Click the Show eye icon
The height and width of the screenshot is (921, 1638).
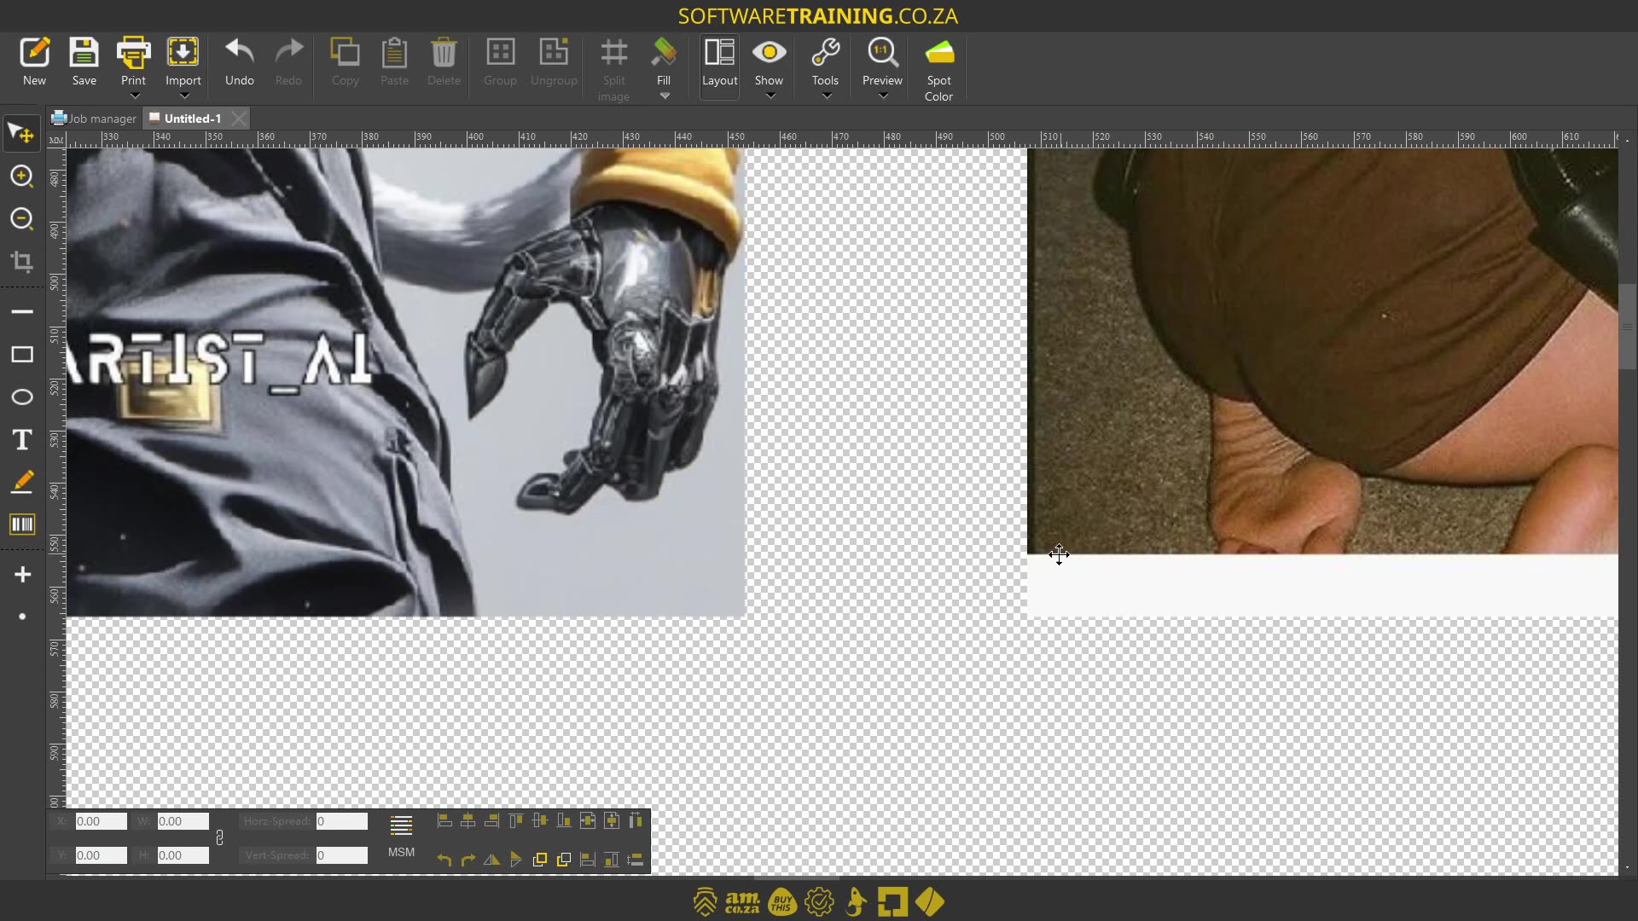coord(769,53)
